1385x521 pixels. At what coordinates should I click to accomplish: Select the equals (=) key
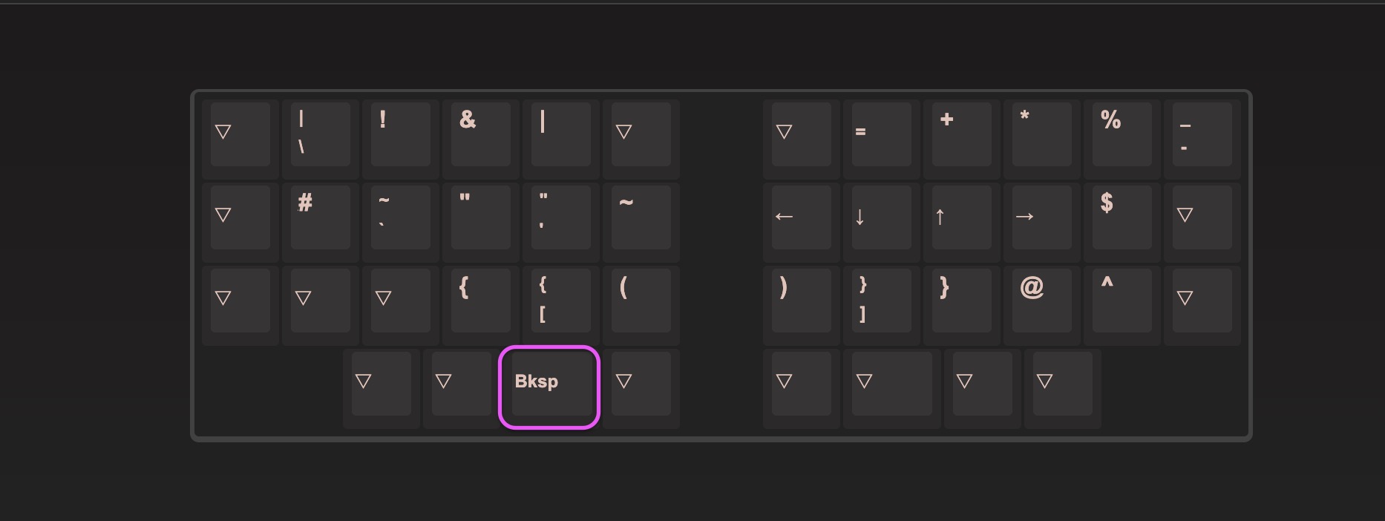881,134
